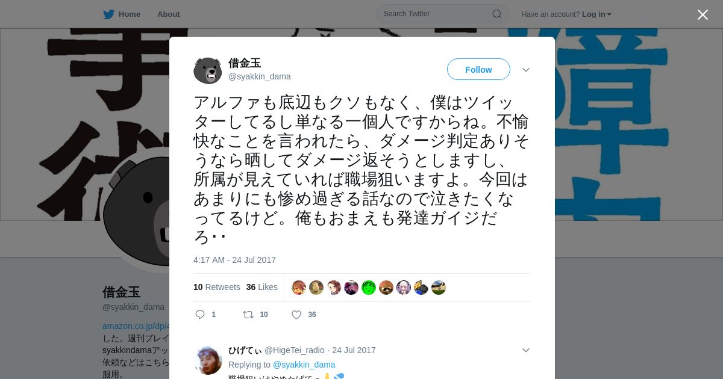This screenshot has height=379, width=723.
Task: Open the About menu item
Action: 169,14
